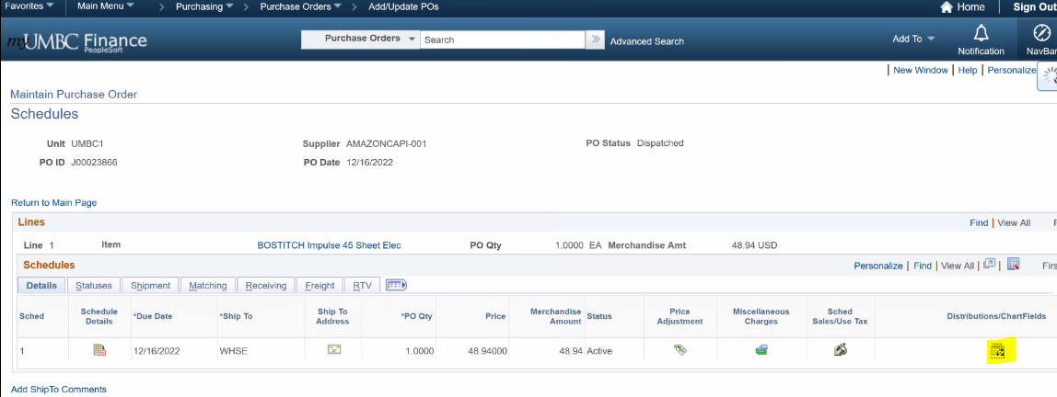This screenshot has height=397, width=1057.
Task: Open the Miscellaneous Charges icon
Action: click(761, 350)
